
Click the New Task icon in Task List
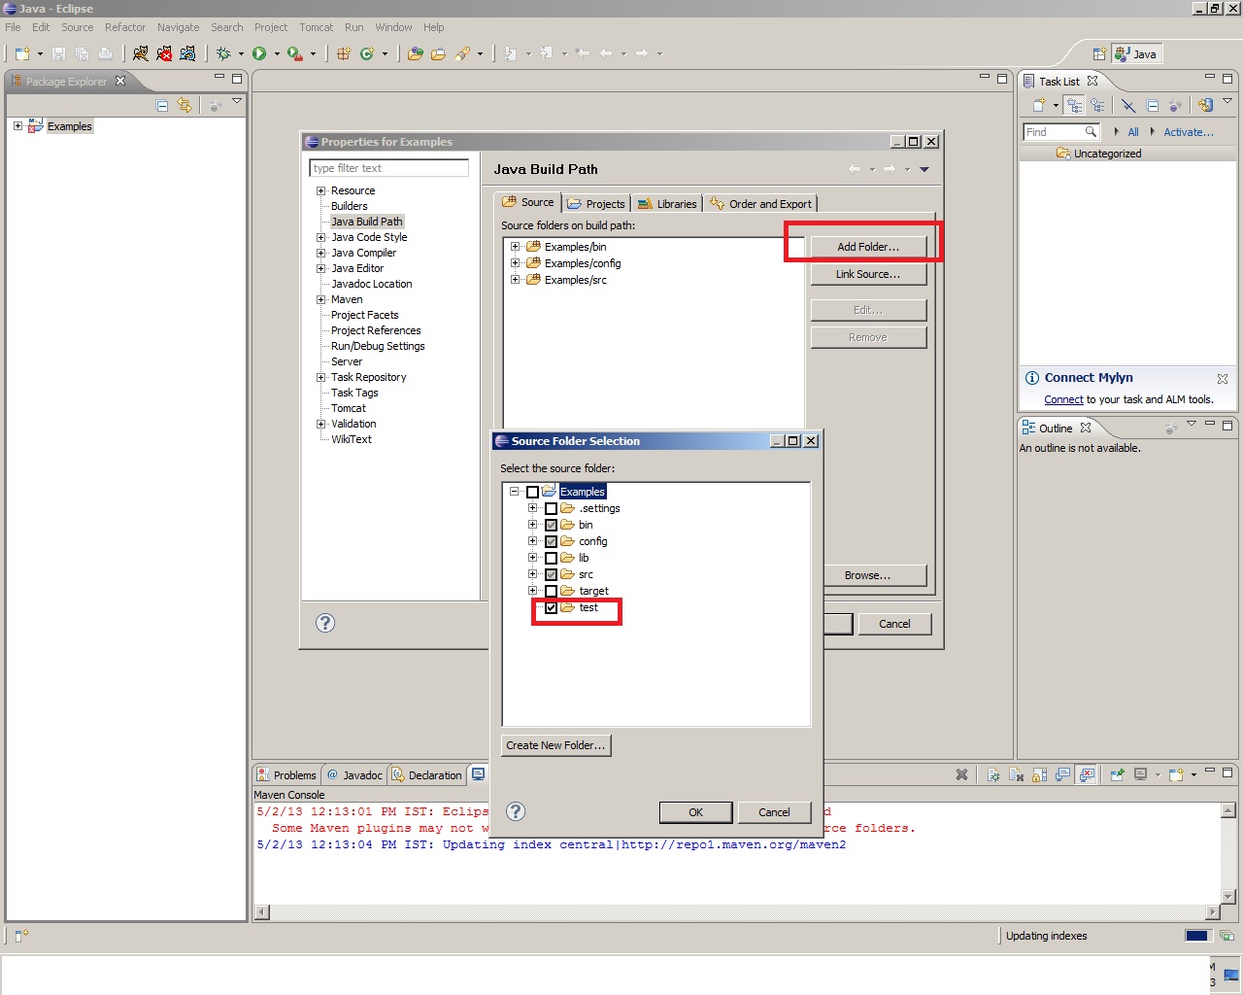click(x=1038, y=105)
